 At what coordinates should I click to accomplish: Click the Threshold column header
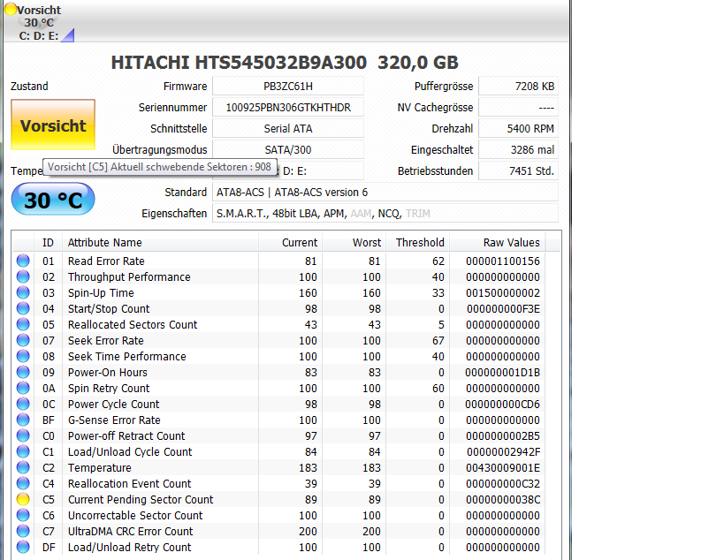(418, 242)
